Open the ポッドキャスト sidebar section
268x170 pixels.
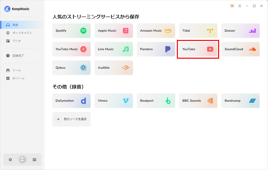[x=22, y=33]
